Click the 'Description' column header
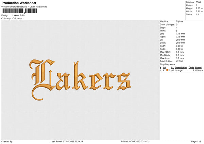 [x=181, y=68]
